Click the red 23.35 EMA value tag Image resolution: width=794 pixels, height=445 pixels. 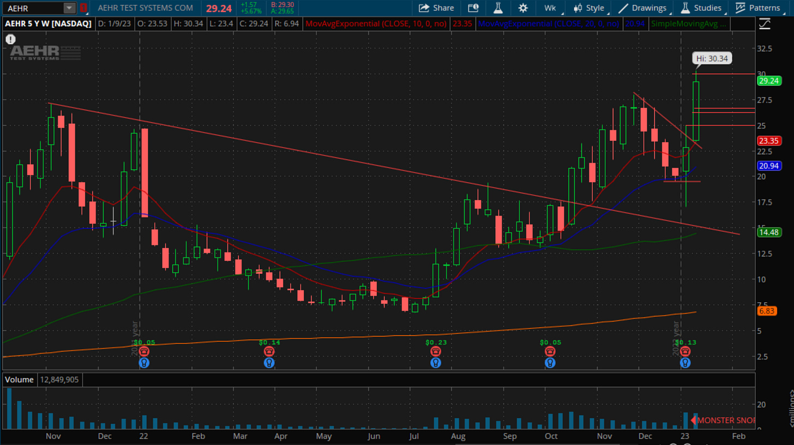[769, 140]
